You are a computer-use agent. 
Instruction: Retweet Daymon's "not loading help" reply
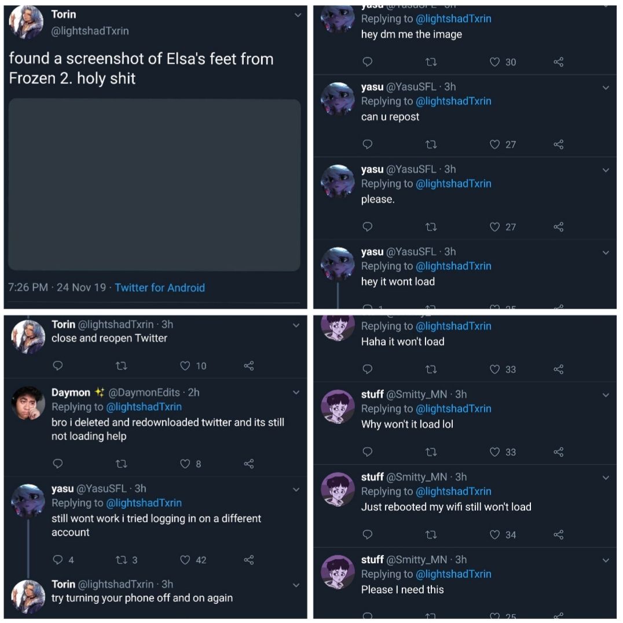click(122, 464)
